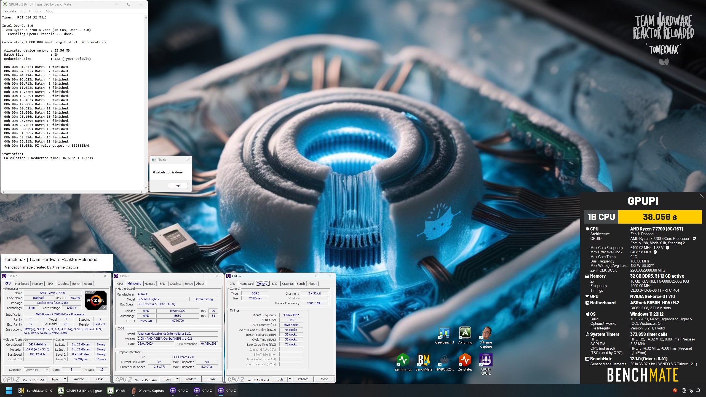Open the Graphics tab in the CPU-Z motherboard window

tap(175, 284)
